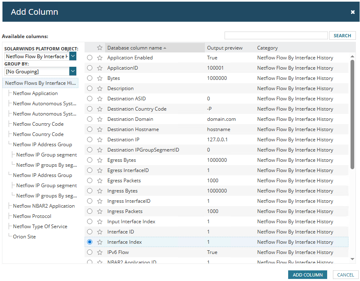Viewport: 360px width, 281px height.
Task: Click the column list scrollbar thumb
Action: [353, 115]
